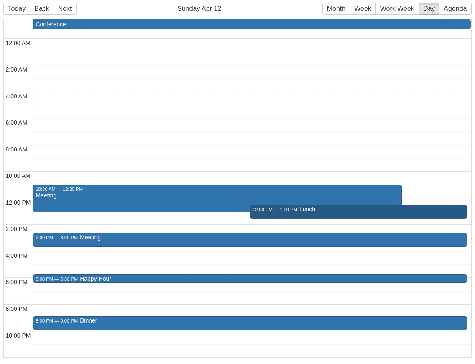Open the all-day Conference event
475x364 pixels.
pos(252,24)
